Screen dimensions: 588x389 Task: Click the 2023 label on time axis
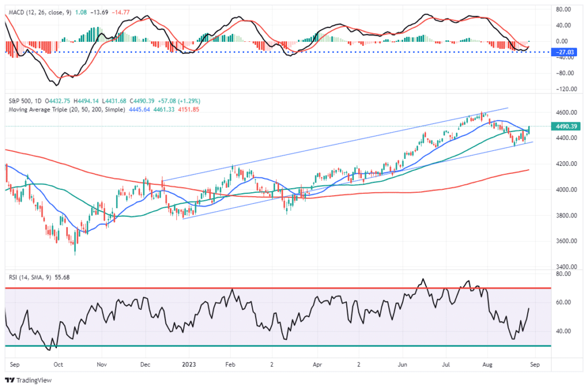click(x=188, y=365)
